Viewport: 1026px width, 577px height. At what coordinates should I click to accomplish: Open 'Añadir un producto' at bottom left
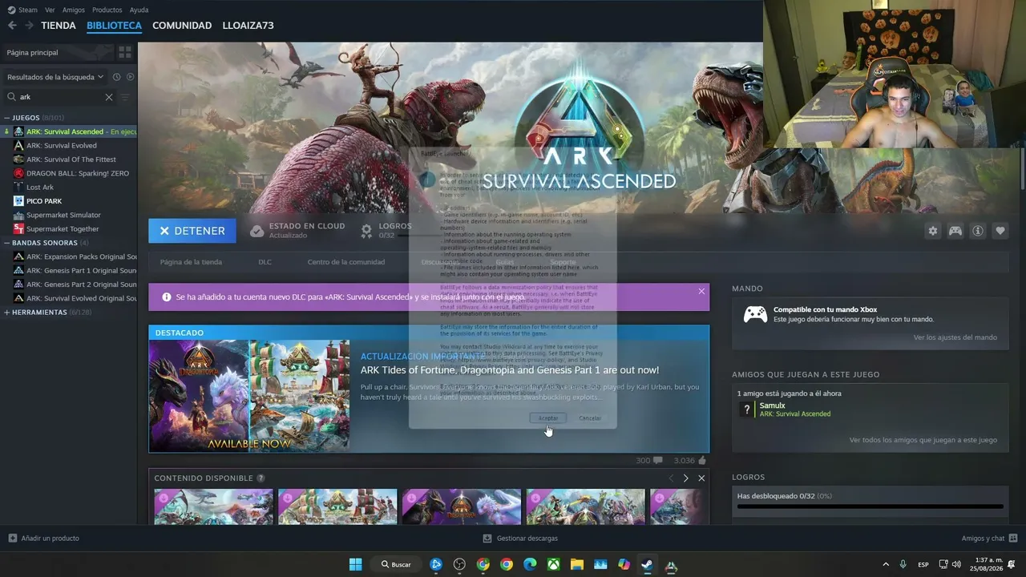click(x=44, y=539)
